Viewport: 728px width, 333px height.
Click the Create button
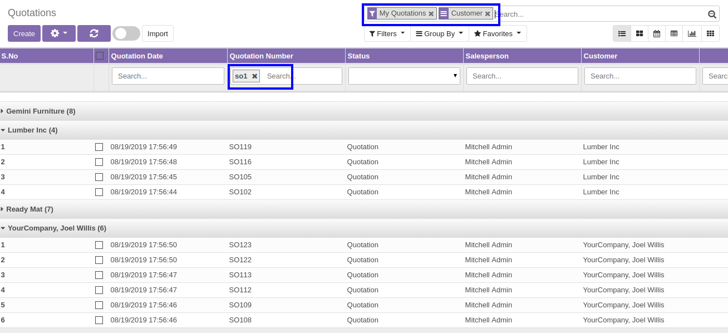pyautogui.click(x=24, y=33)
